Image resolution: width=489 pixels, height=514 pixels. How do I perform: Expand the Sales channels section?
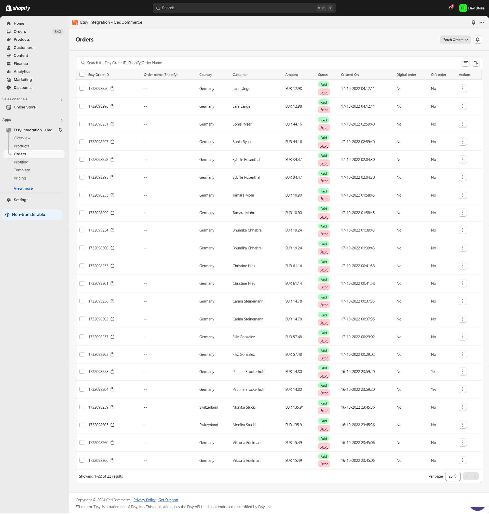pos(62,100)
